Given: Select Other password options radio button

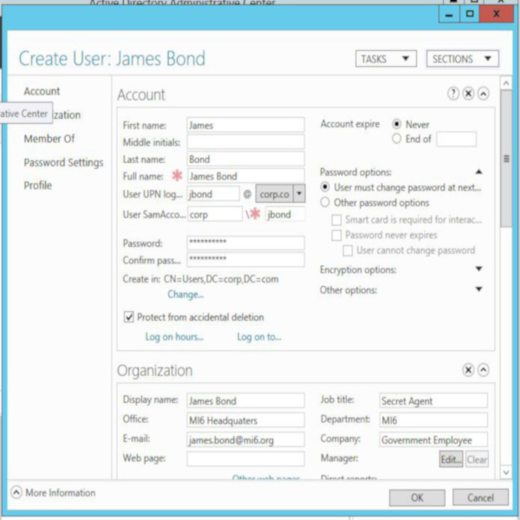Looking at the screenshot, I should click(325, 202).
